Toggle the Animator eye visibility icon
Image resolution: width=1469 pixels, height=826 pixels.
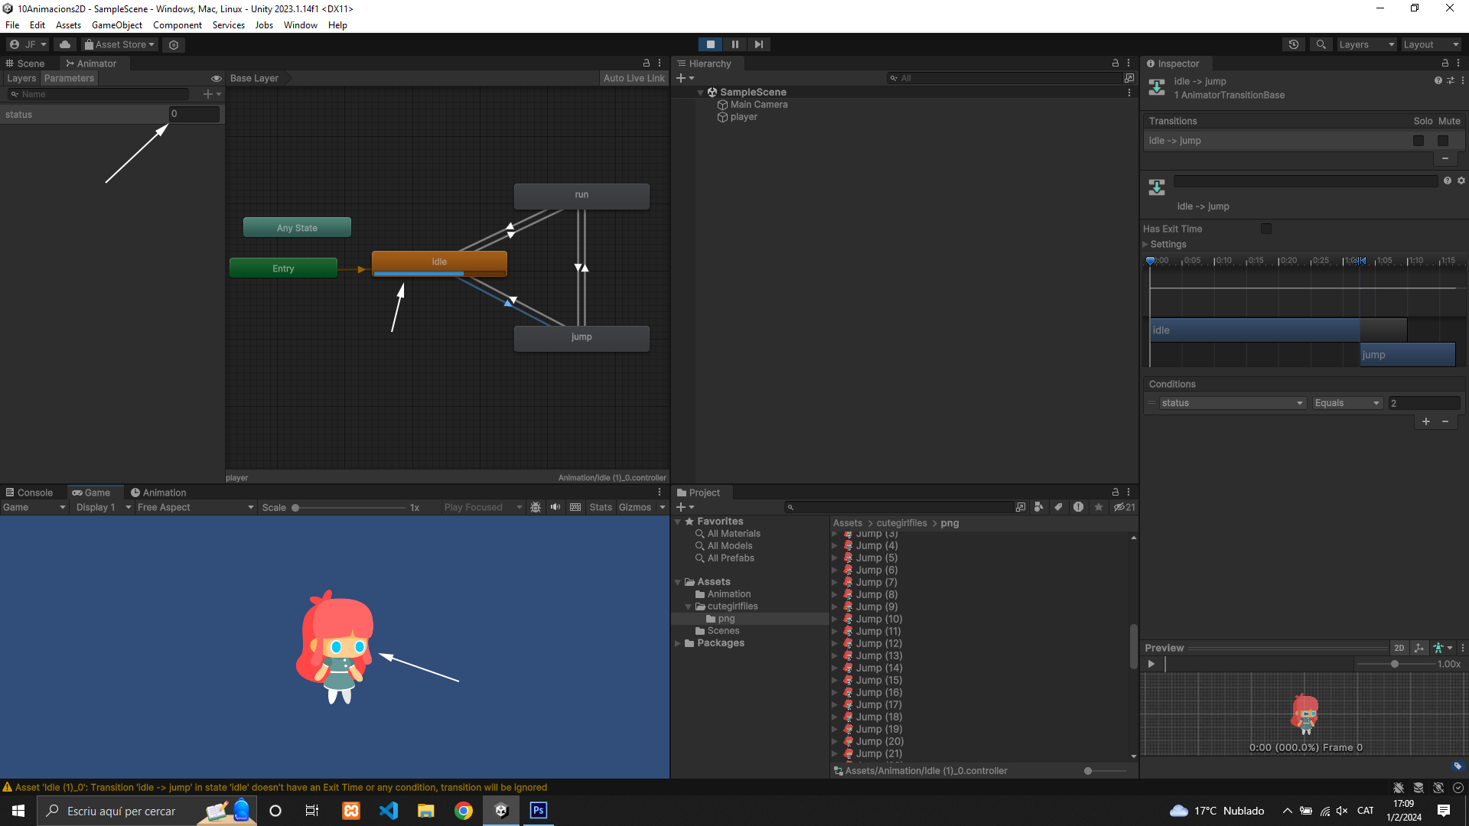[217, 78]
